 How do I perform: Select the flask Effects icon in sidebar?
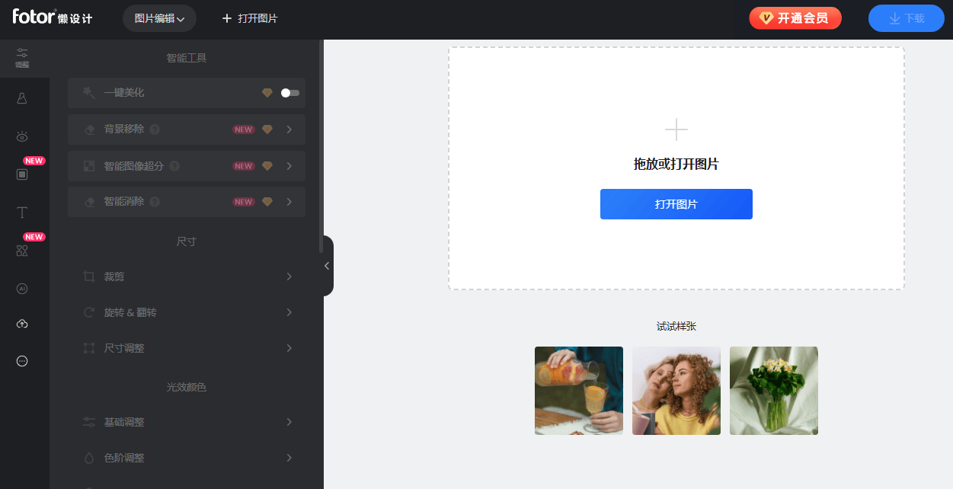[22, 98]
